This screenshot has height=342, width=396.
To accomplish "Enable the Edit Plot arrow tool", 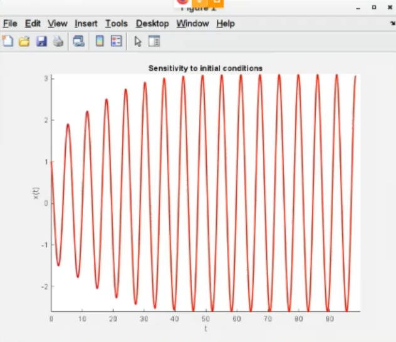I will 138,42.
